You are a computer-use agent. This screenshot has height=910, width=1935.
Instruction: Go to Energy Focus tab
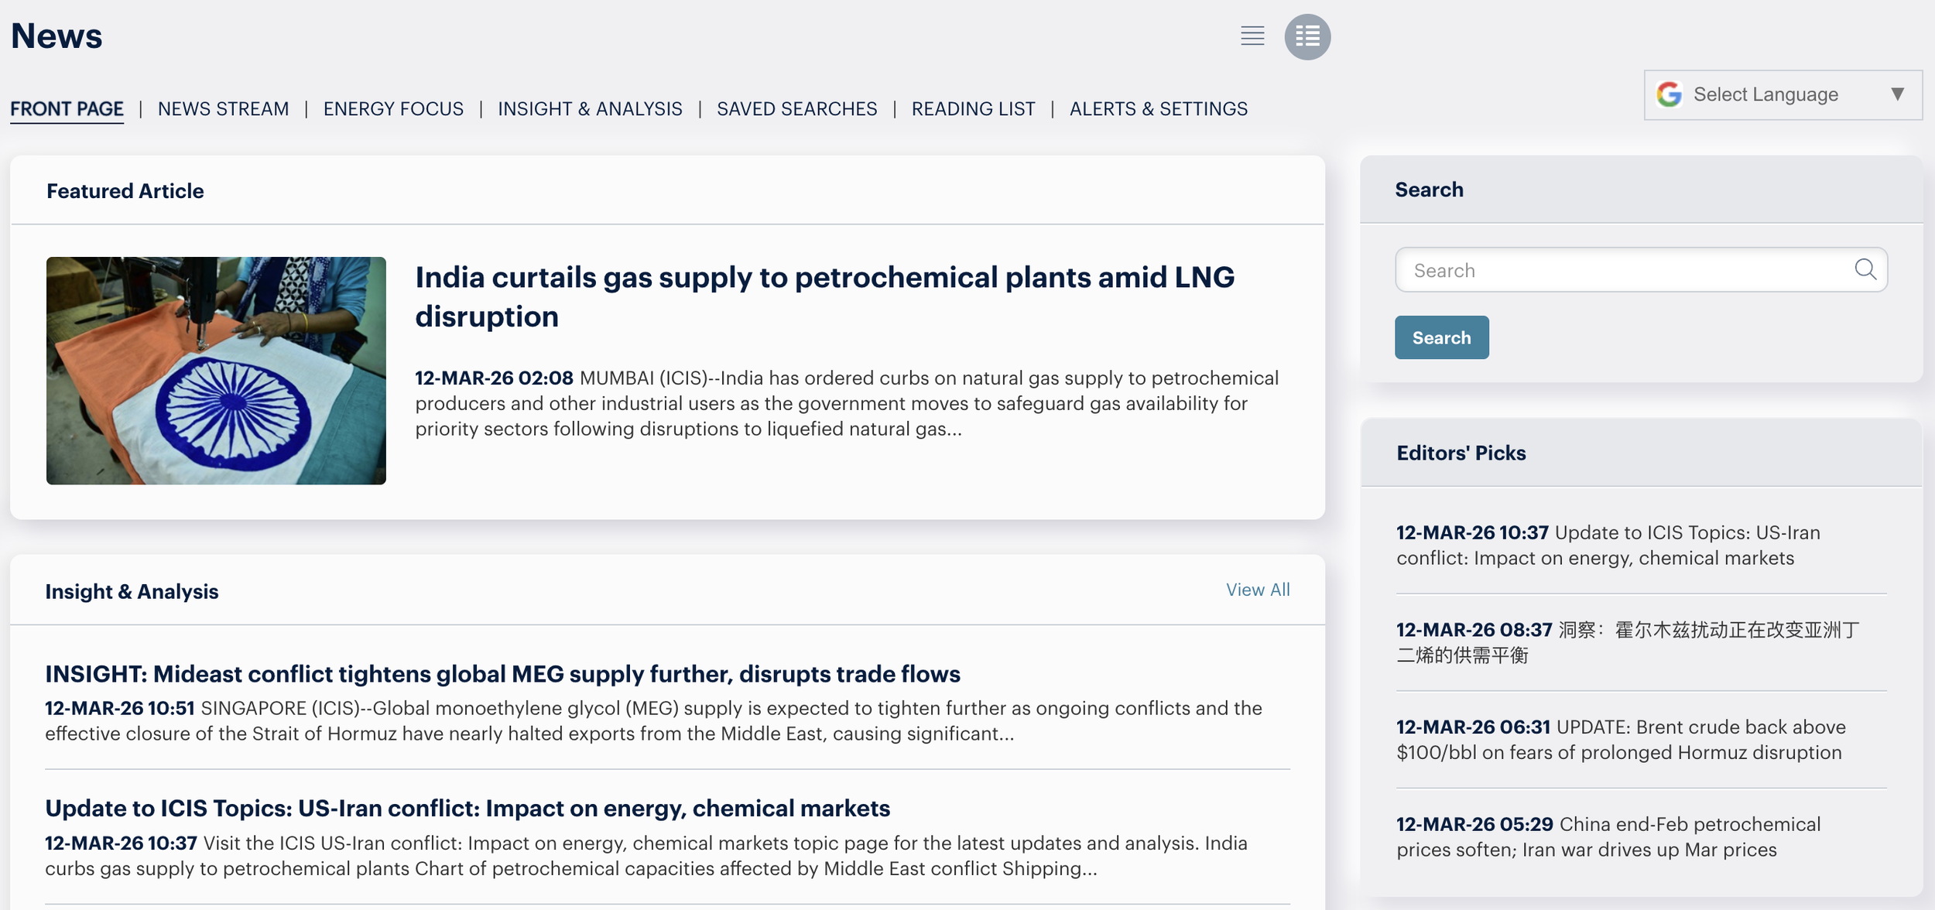(x=393, y=109)
